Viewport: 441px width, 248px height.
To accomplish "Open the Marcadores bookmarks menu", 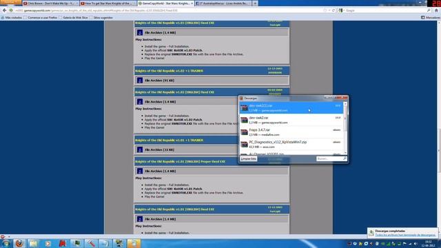I will [x=431, y=17].
